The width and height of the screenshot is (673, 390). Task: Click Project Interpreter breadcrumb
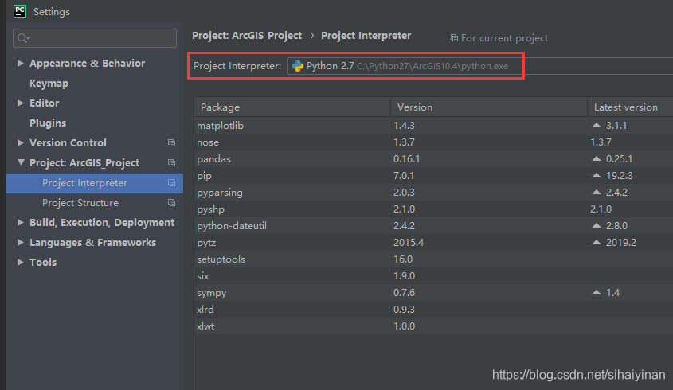366,36
